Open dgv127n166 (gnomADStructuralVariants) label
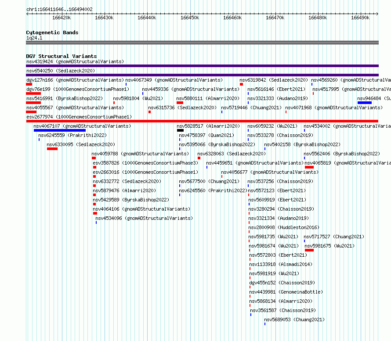Screen dimensions: 391x341 tap(75, 80)
